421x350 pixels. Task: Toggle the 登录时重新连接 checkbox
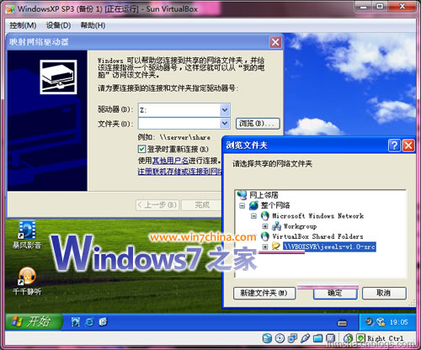[141, 149]
